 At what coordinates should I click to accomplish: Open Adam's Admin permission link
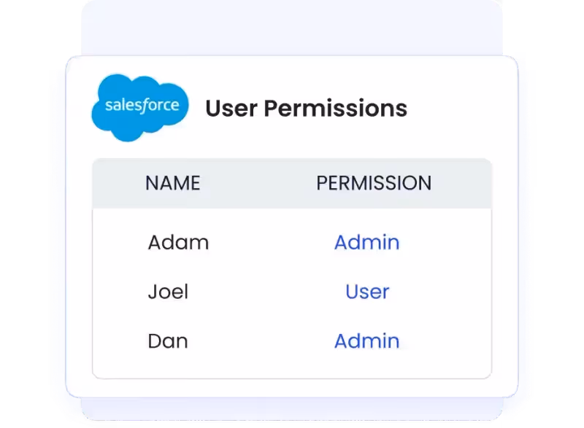coord(367,243)
